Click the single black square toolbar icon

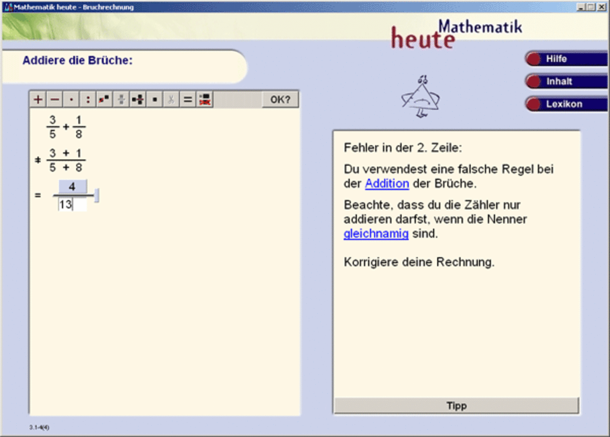click(155, 100)
